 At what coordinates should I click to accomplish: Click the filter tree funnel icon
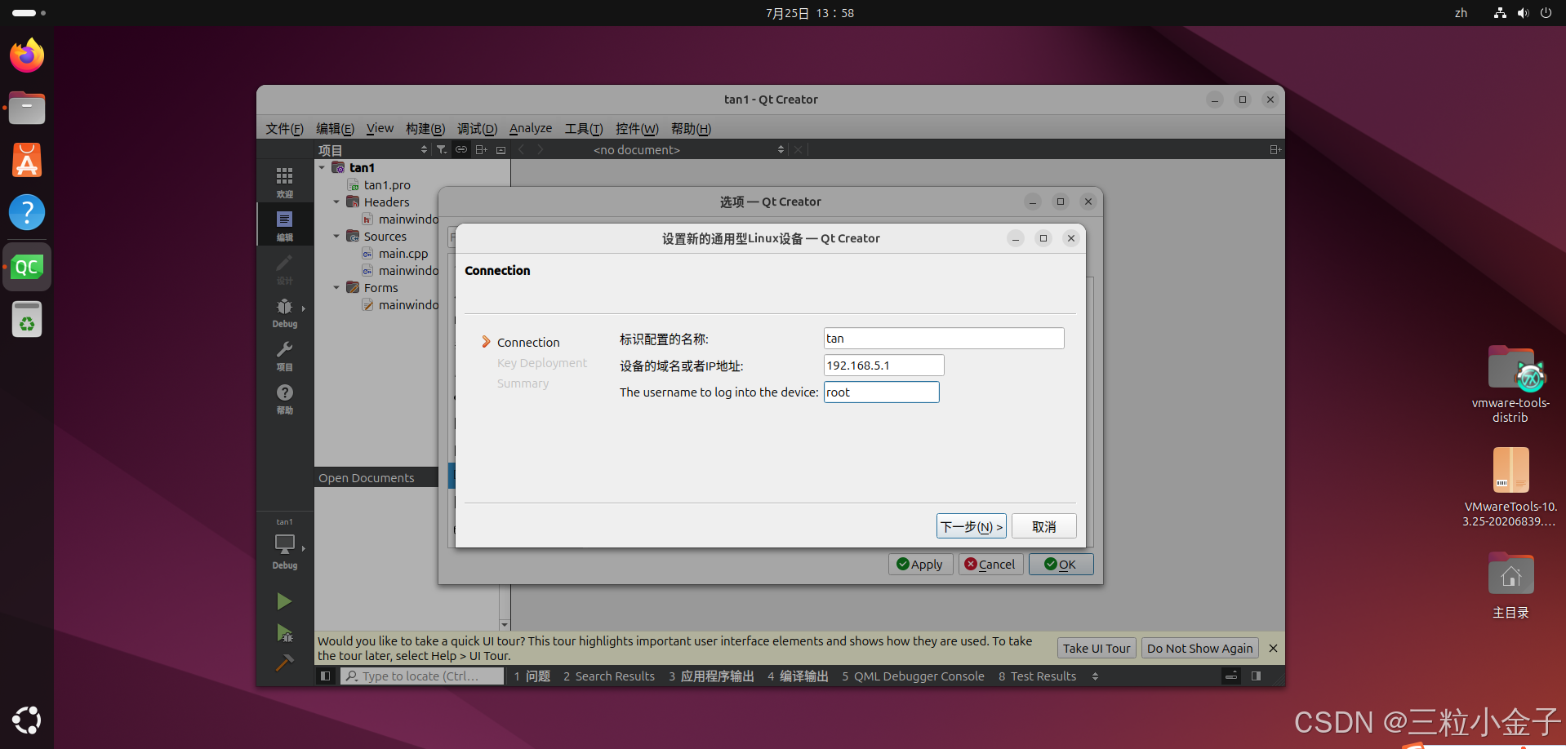click(x=442, y=149)
